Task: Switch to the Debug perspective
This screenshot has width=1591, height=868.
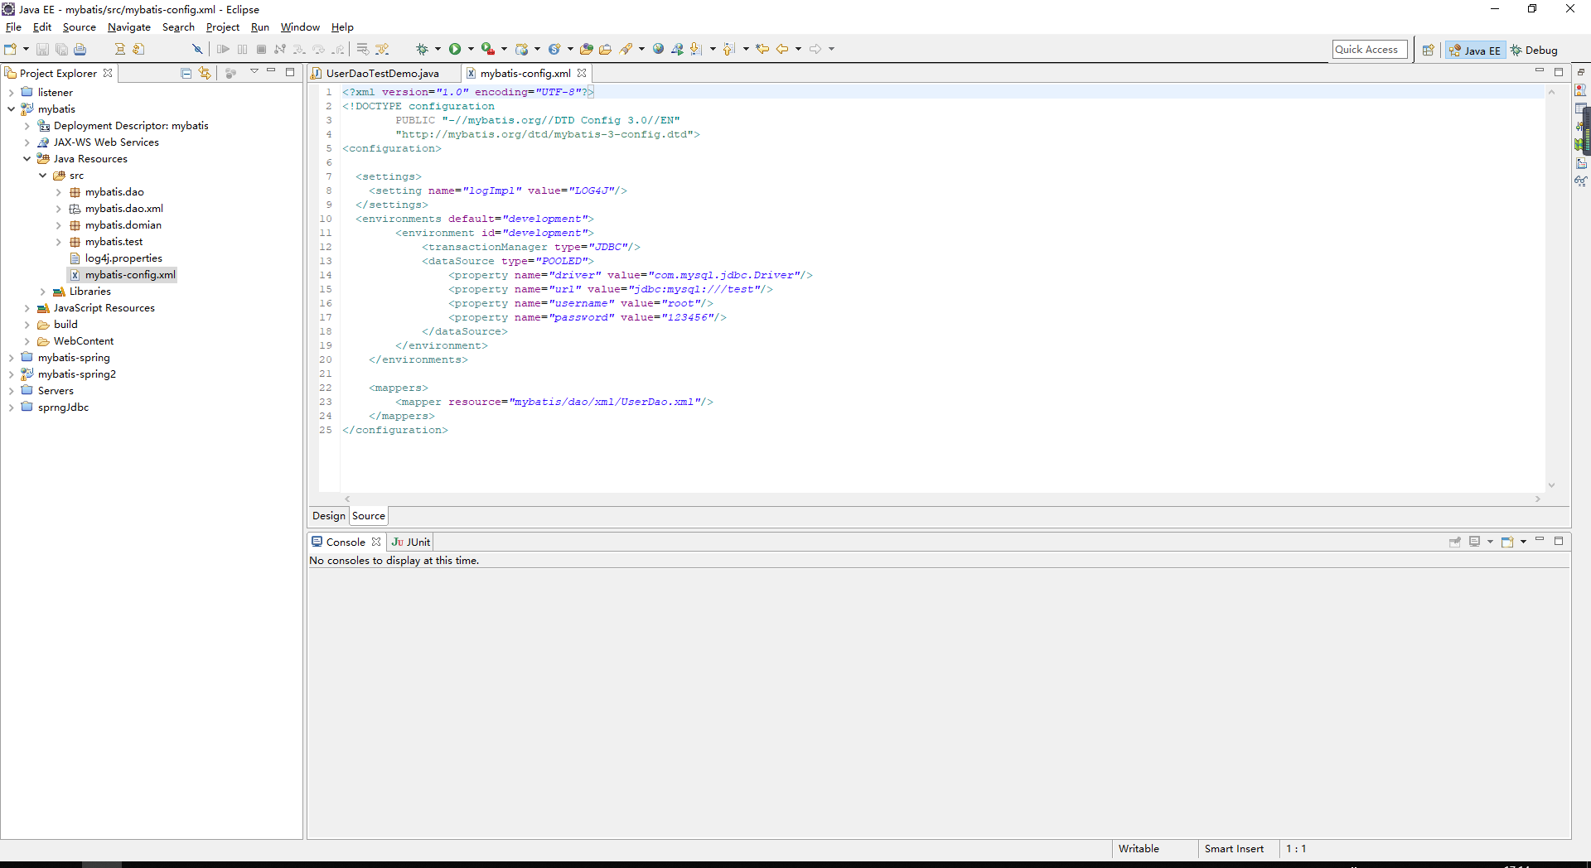Action: coord(1534,50)
